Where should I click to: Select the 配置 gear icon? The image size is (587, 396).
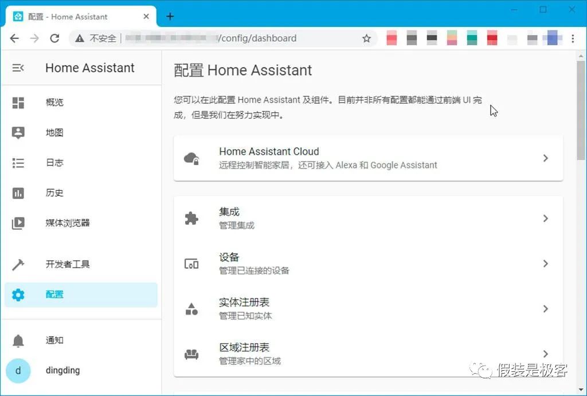tap(18, 295)
